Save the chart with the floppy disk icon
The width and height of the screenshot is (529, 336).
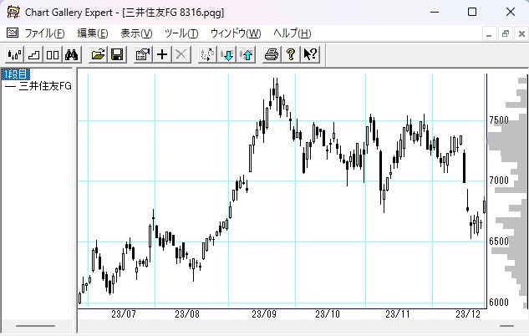117,54
